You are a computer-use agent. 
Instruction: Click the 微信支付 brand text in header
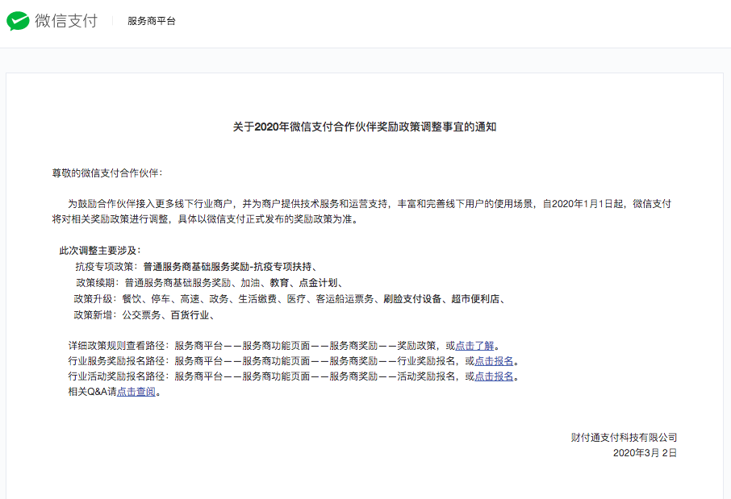pos(65,21)
